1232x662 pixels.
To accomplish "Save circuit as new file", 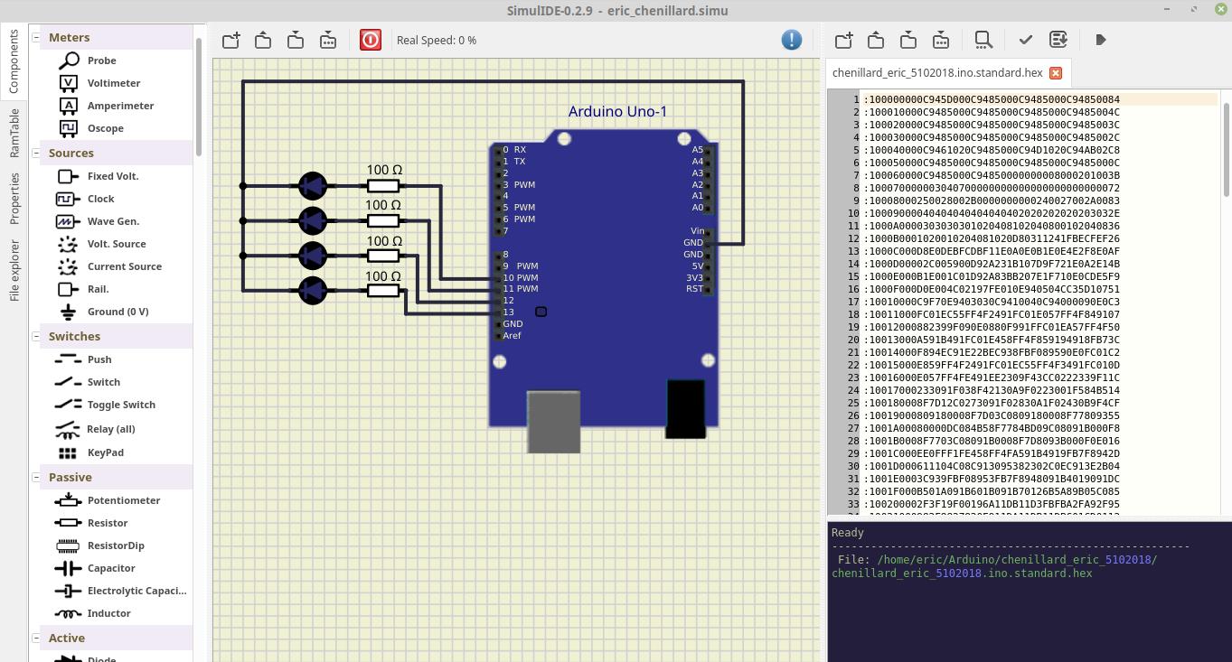I will coord(328,40).
